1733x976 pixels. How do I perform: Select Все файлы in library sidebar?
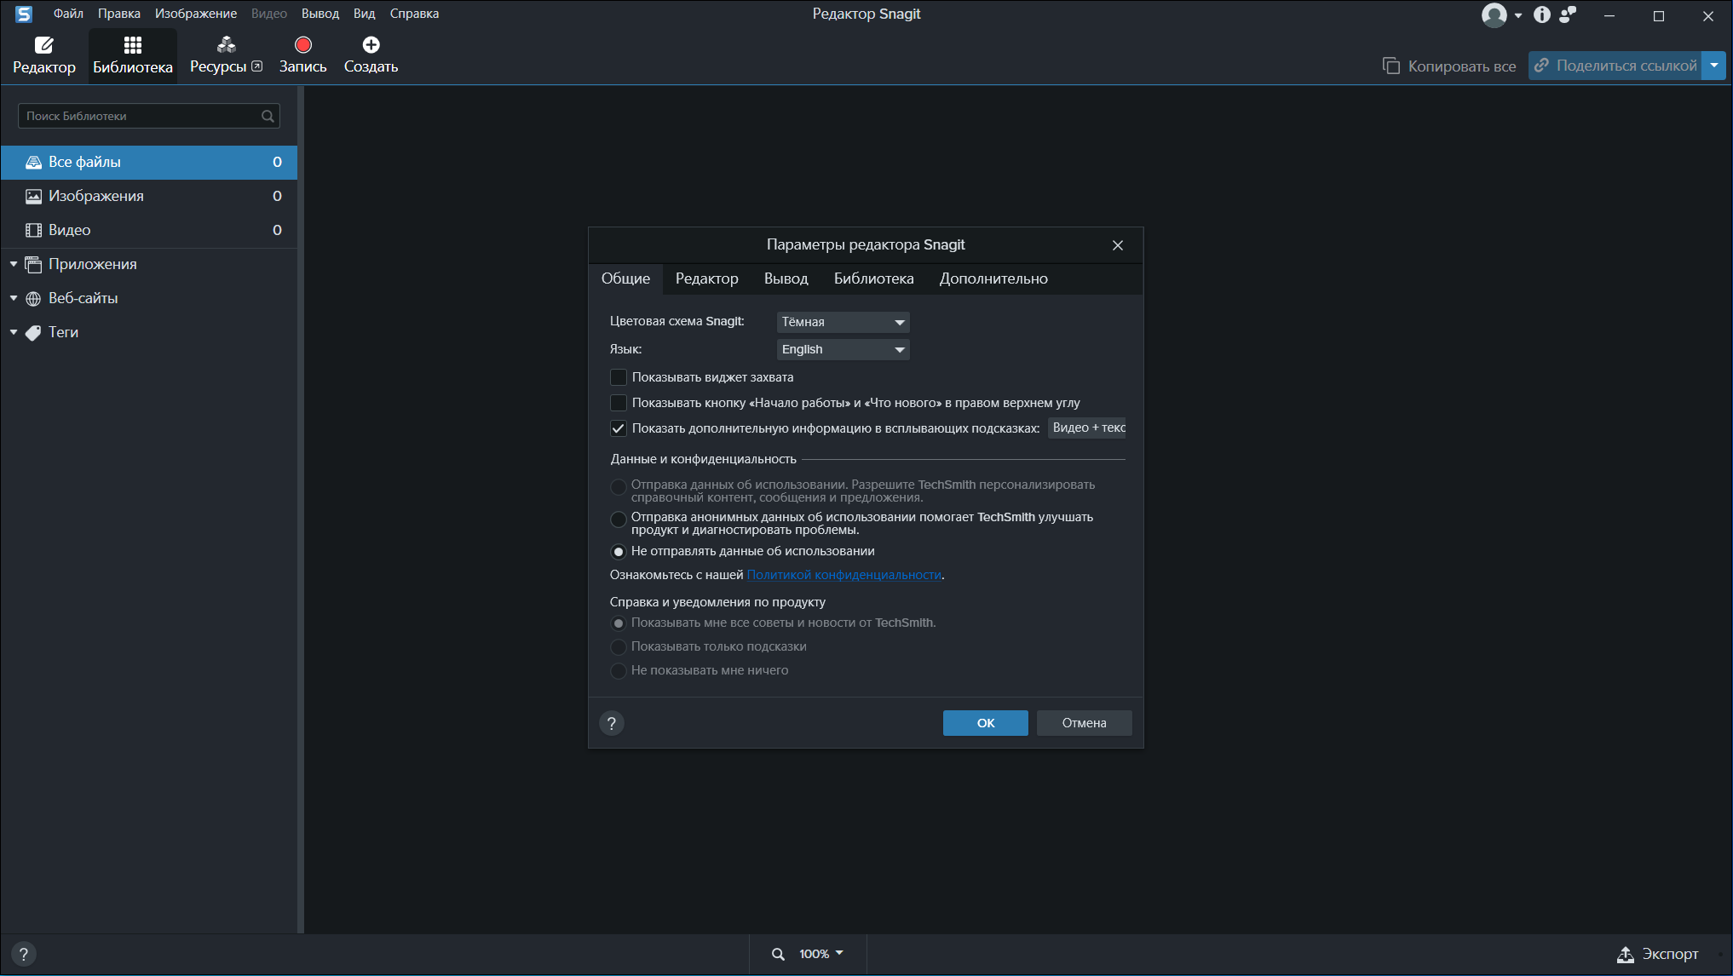pos(149,162)
